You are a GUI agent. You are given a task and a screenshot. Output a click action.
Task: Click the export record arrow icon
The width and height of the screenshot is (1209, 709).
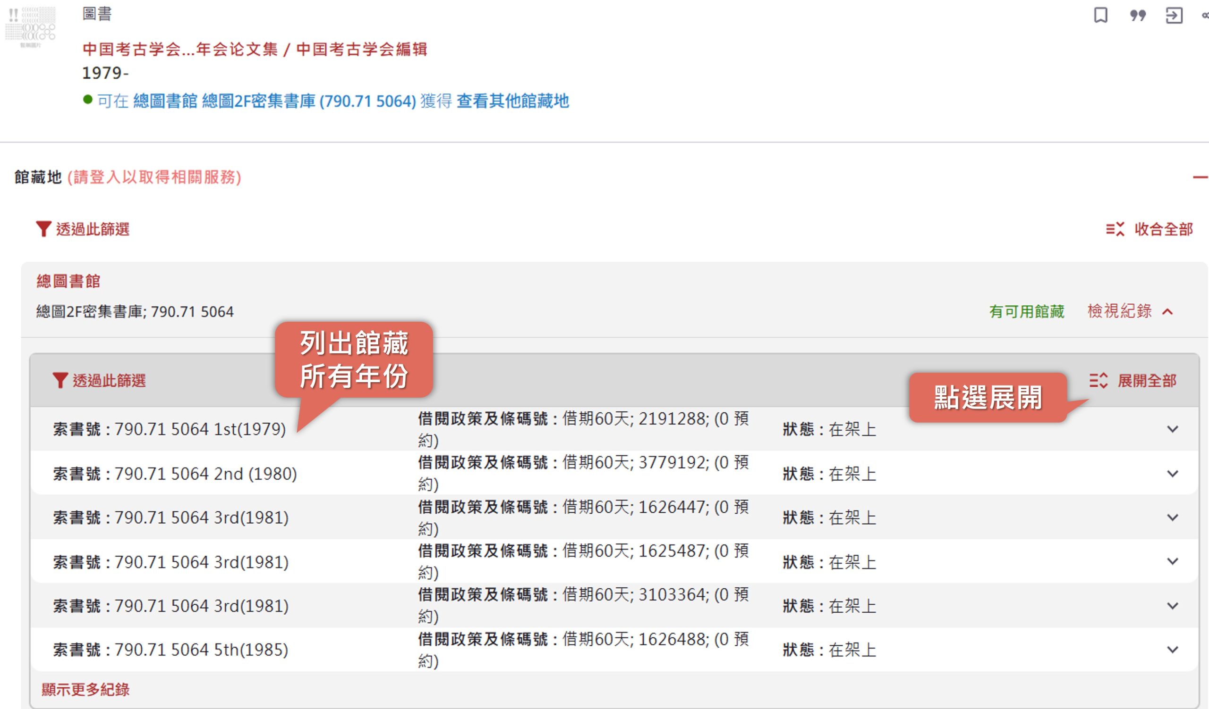point(1174,15)
